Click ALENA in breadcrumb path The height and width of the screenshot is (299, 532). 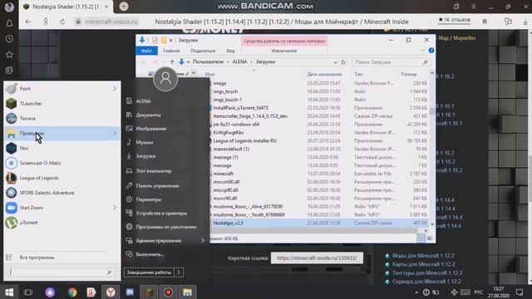[x=239, y=62]
